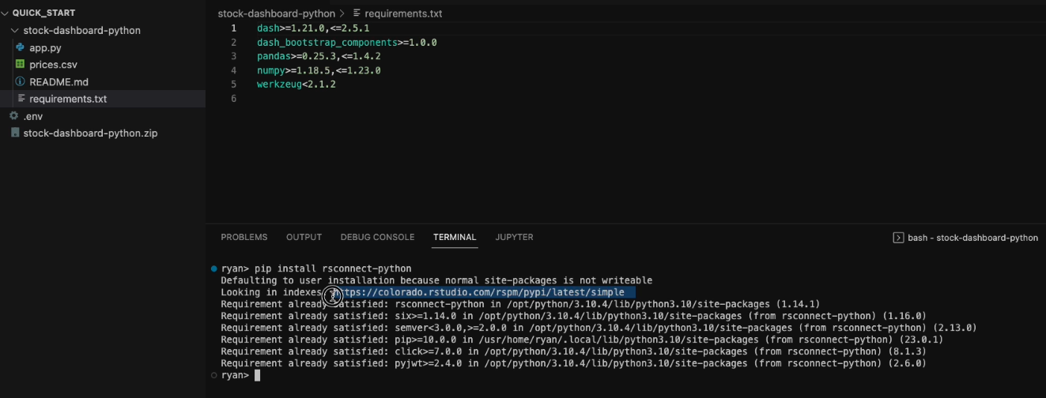1046x398 pixels.
Task: Open app.py in the explorer
Action: coord(45,47)
